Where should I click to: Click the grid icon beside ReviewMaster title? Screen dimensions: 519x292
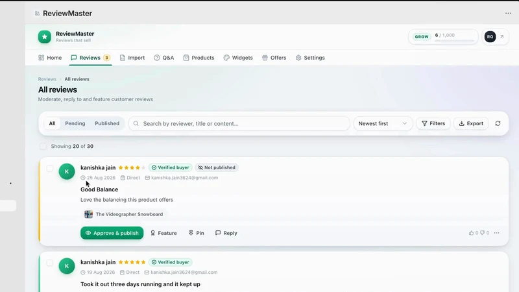(x=37, y=13)
